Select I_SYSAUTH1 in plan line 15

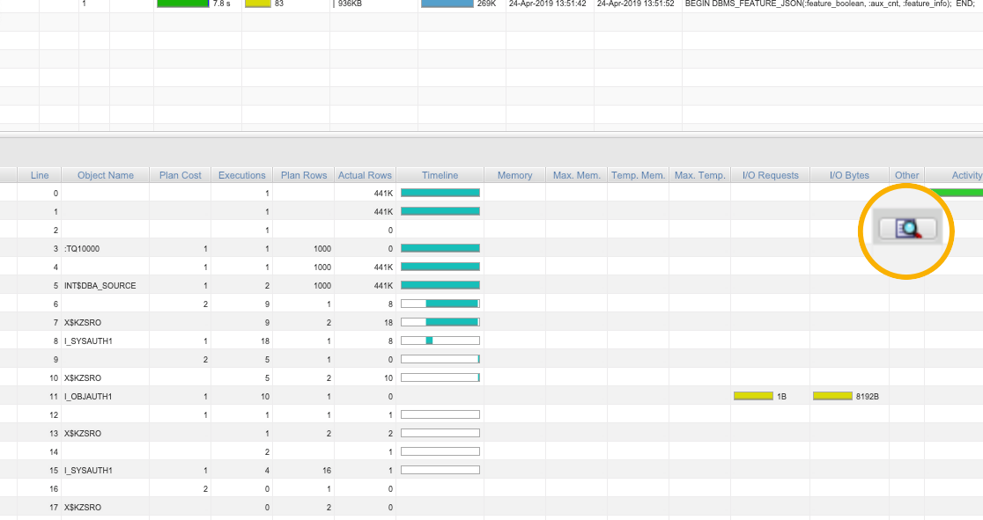[88, 471]
